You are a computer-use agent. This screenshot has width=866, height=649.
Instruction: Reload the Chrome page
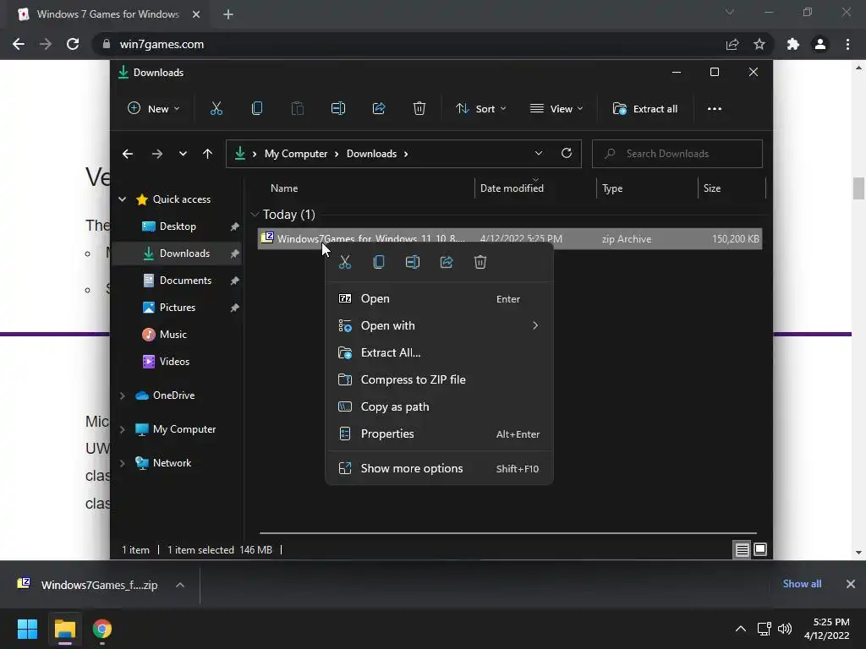[73, 44]
